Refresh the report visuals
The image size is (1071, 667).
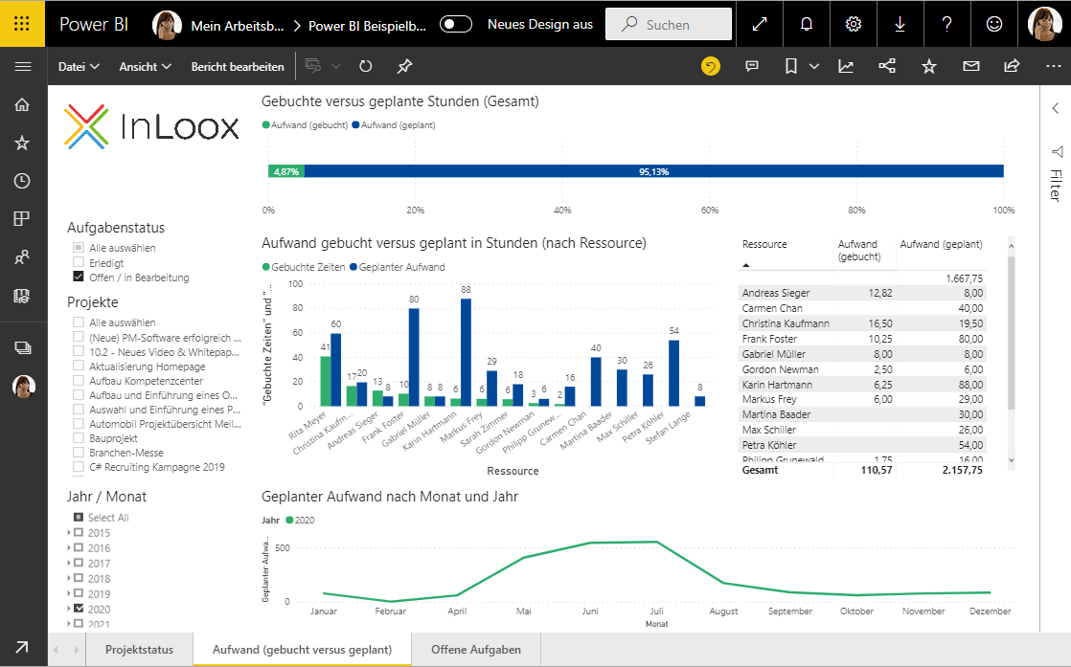[366, 66]
